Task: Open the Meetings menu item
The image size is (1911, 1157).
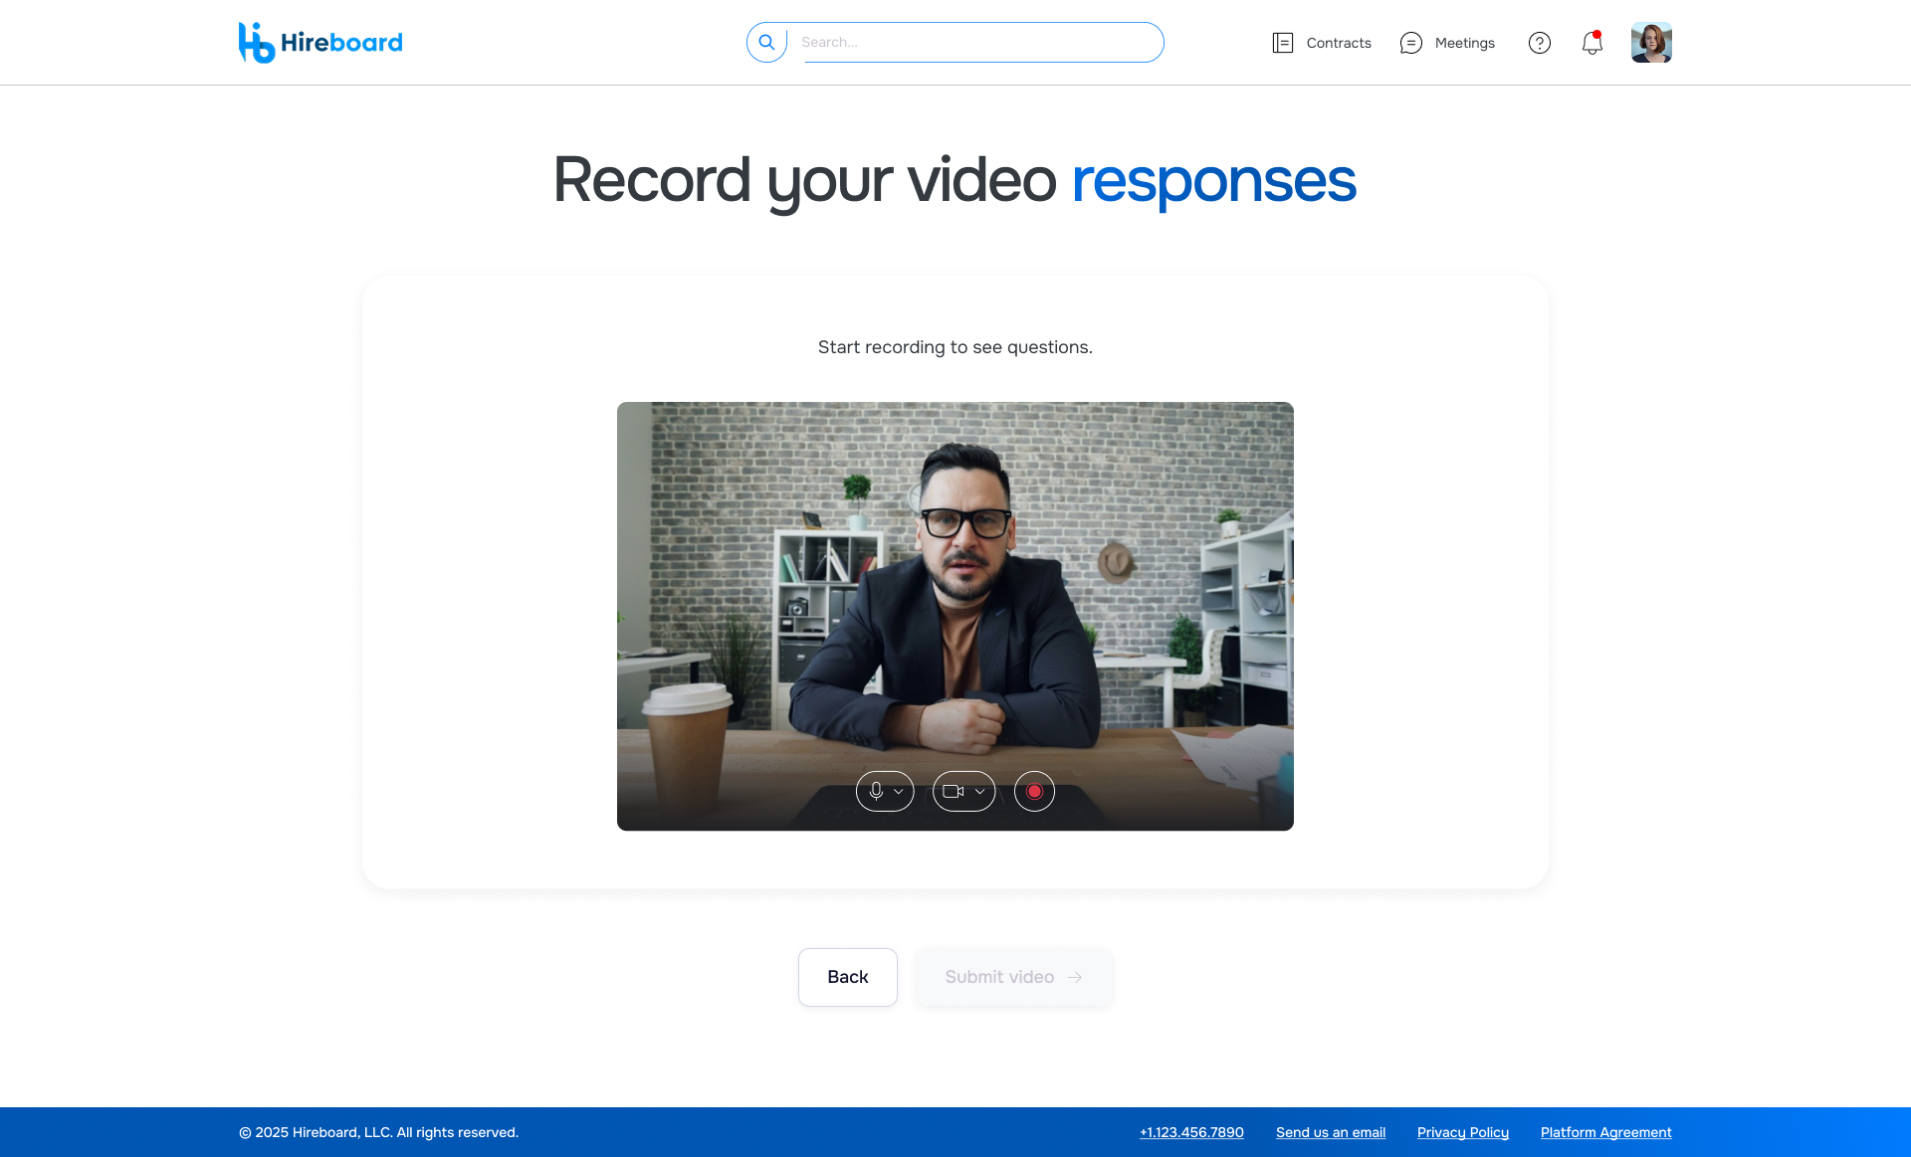Action: pos(1464,43)
